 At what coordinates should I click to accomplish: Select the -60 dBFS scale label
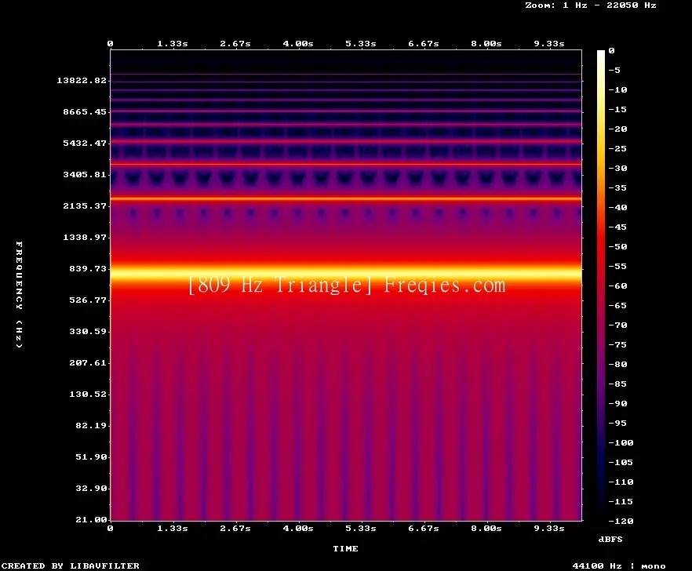617,286
